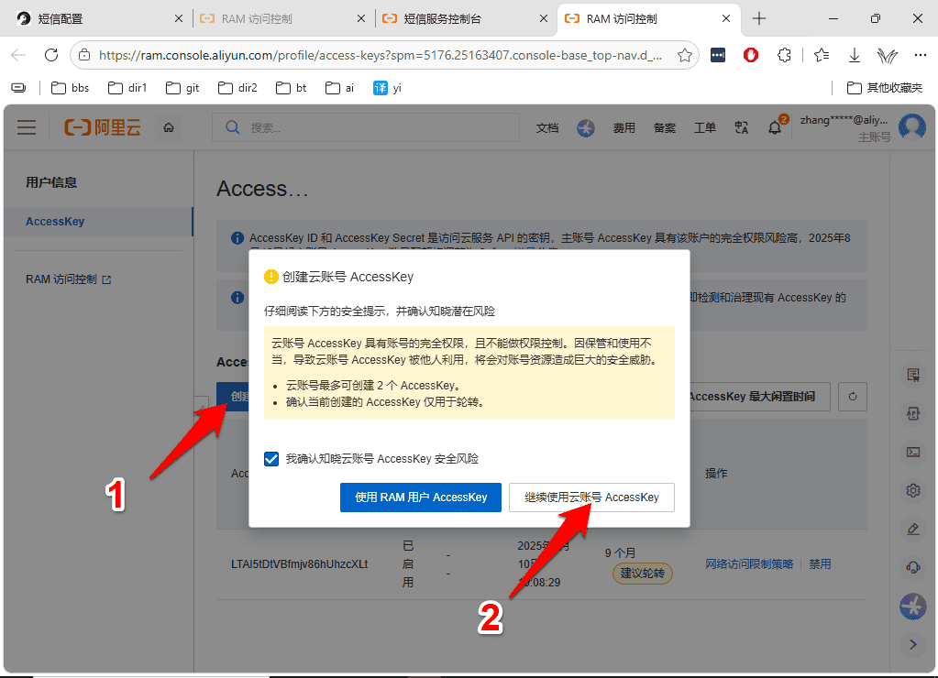Click the Aliyun logo
Screen dimensions: 938x678
click(x=103, y=127)
